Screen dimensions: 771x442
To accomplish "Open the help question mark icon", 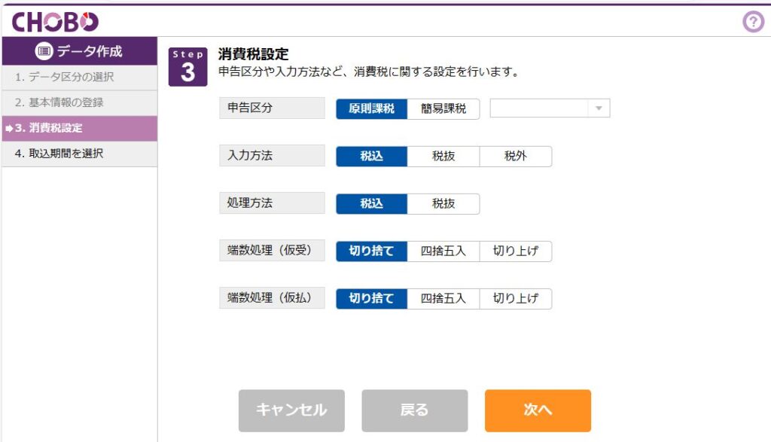I will click(x=753, y=22).
